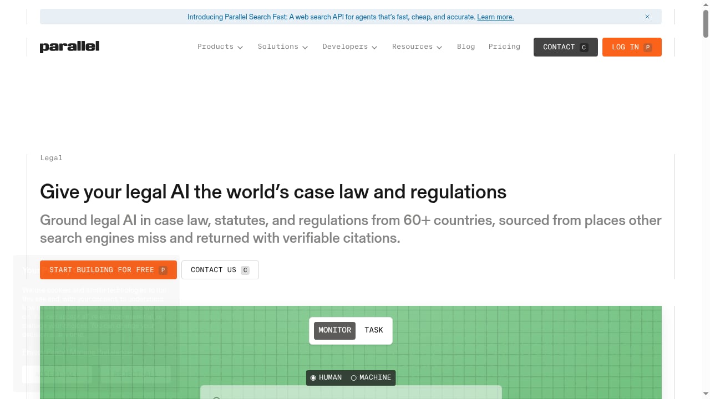
Task: Select the HUMAN radio option
Action: (326, 377)
